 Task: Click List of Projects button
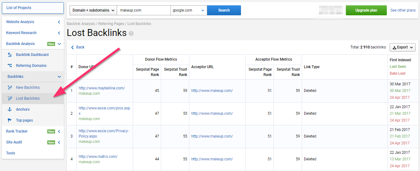click(33, 8)
